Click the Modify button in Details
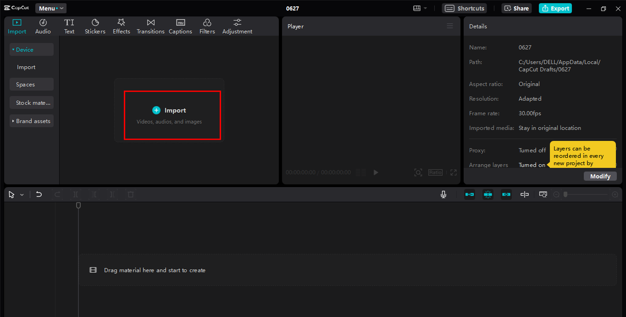 pyautogui.click(x=600, y=176)
